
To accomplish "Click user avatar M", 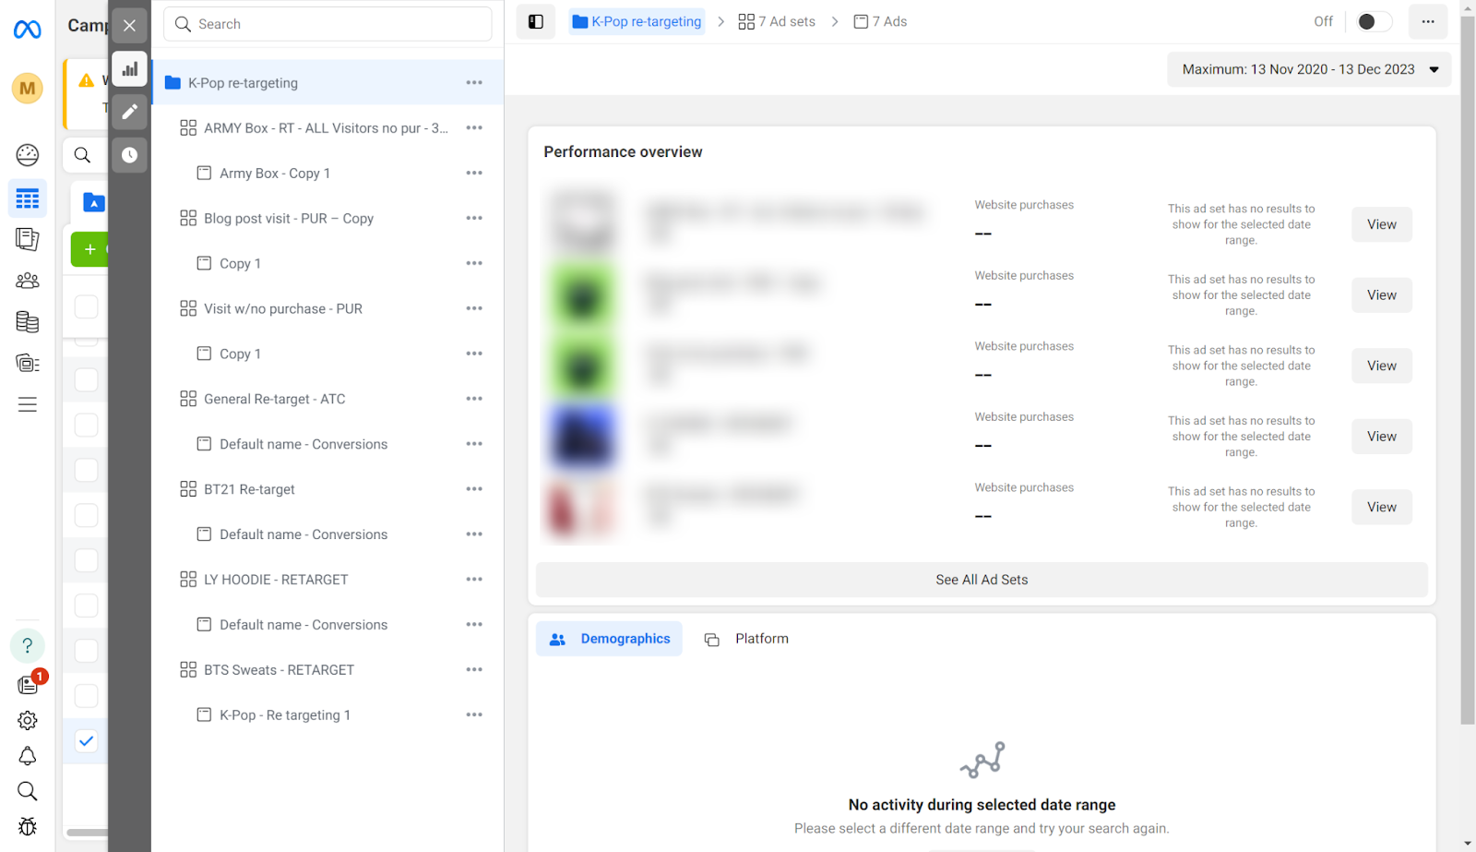I will [28, 89].
